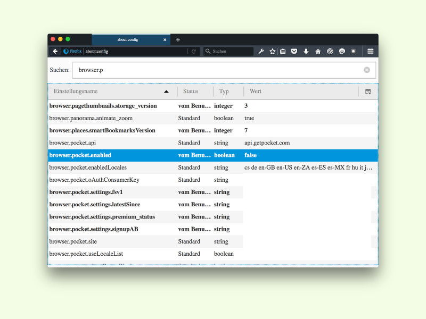Select browser.pocket.useLocaleList preference

[213, 254]
